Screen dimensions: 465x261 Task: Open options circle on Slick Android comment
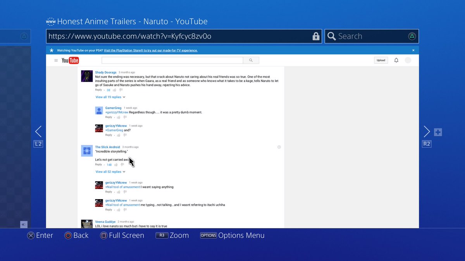click(x=279, y=147)
